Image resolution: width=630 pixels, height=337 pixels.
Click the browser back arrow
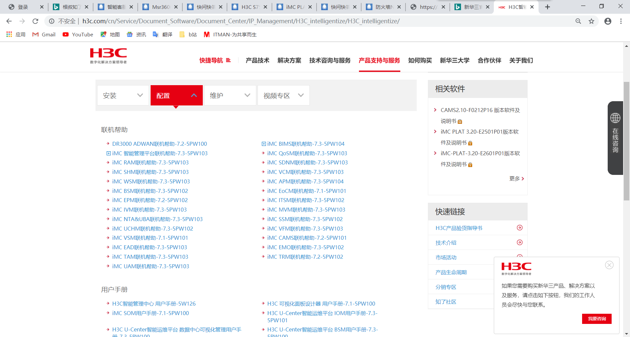pyautogui.click(x=9, y=21)
